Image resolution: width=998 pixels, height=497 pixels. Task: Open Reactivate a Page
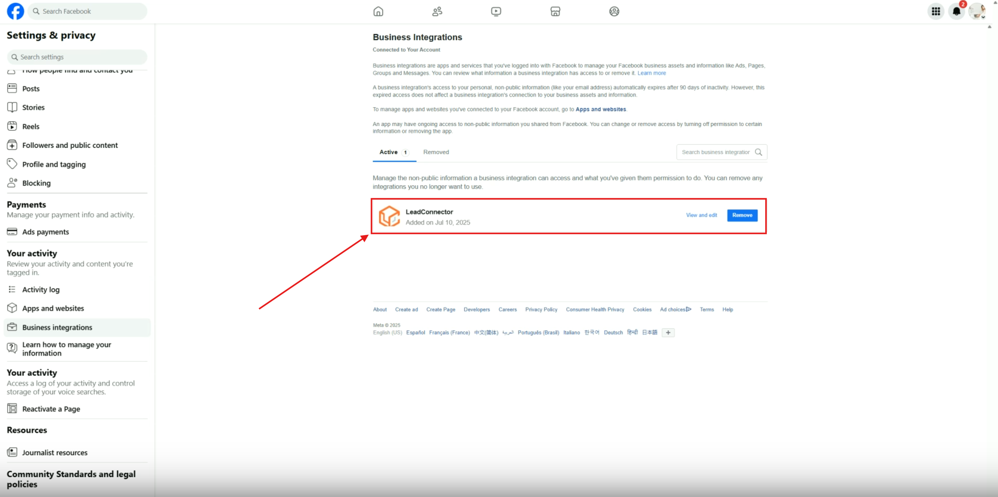point(77,409)
